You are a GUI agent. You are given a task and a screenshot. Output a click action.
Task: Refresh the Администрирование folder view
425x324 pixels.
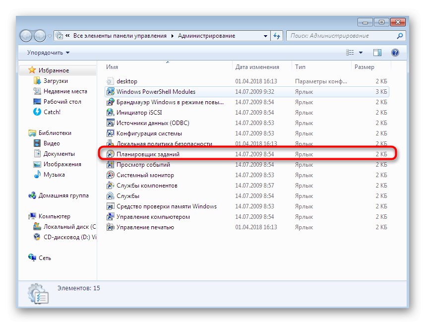277,36
